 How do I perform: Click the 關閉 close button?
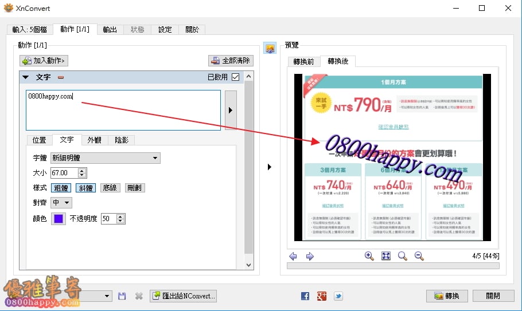(493, 296)
